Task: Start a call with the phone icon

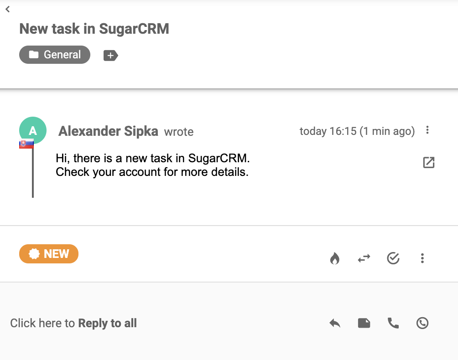Action: pyautogui.click(x=393, y=323)
